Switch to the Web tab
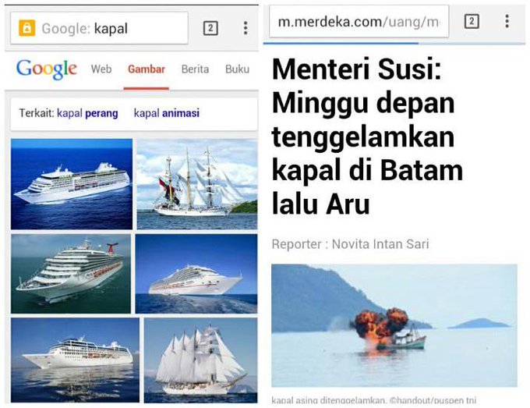Viewport: 530px width, 408px height. (101, 69)
